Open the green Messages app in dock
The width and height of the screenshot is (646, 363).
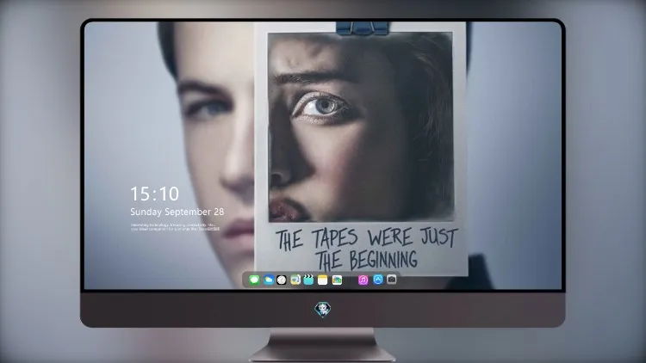pos(254,280)
